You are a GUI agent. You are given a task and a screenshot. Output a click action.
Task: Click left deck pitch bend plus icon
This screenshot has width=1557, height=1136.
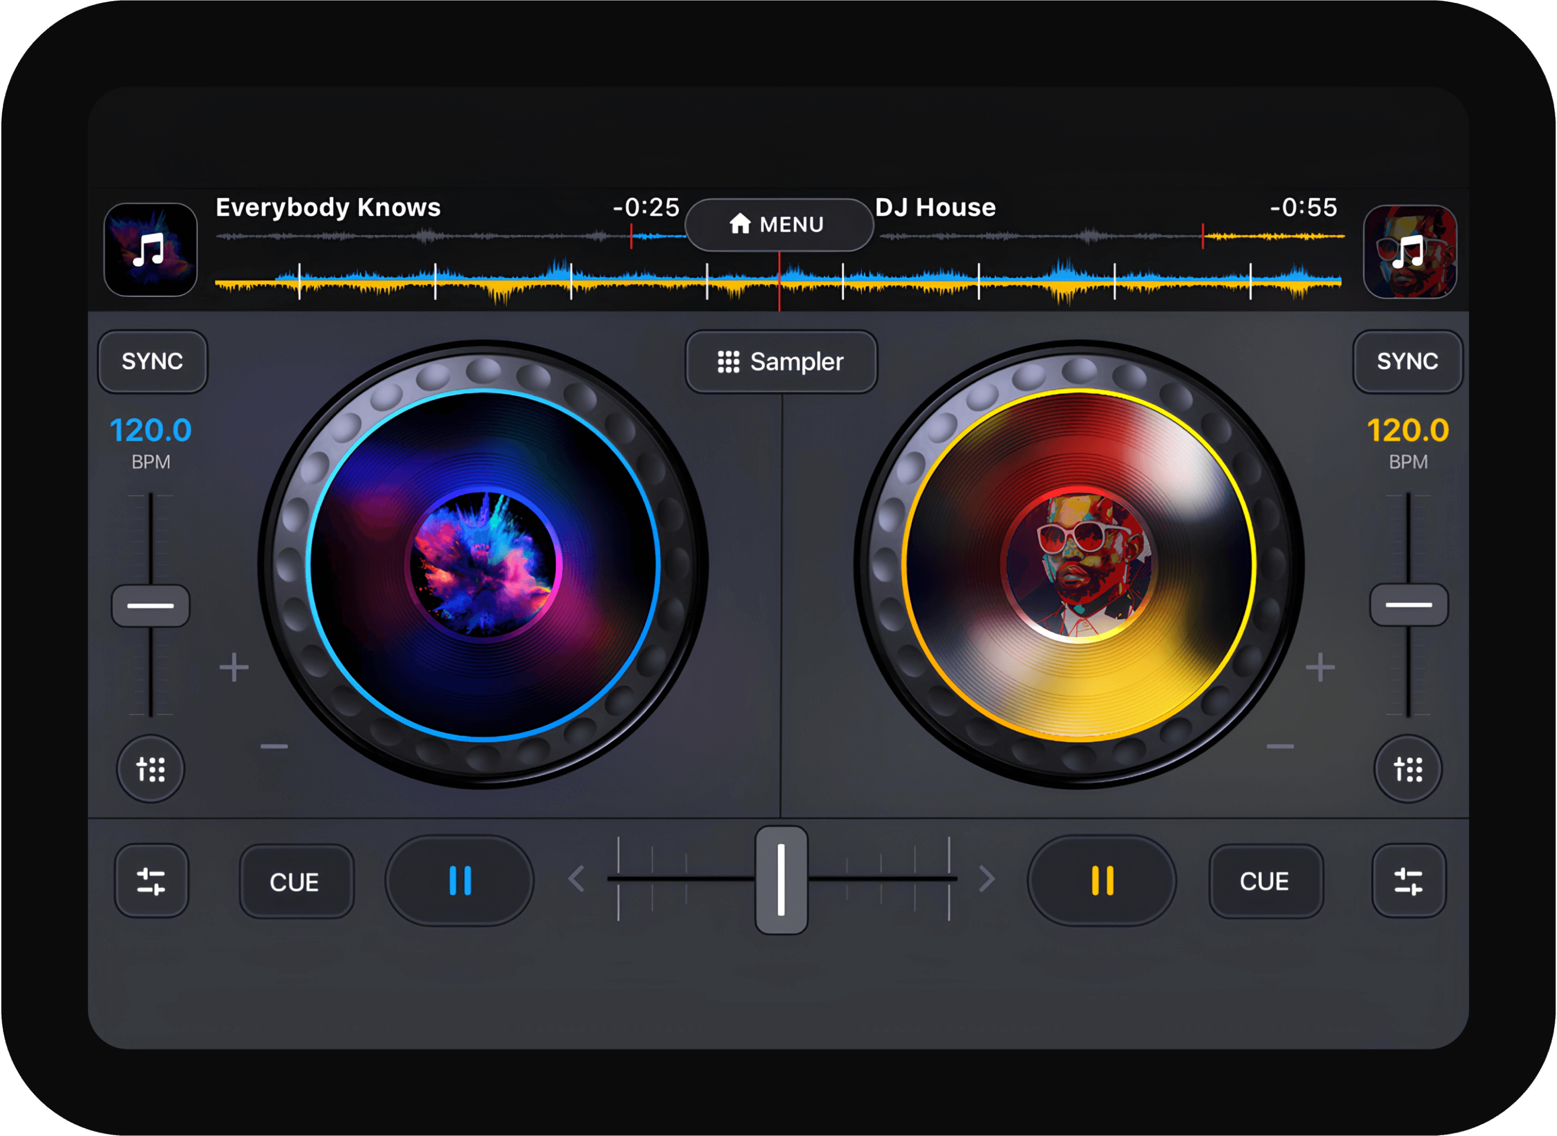point(234,667)
